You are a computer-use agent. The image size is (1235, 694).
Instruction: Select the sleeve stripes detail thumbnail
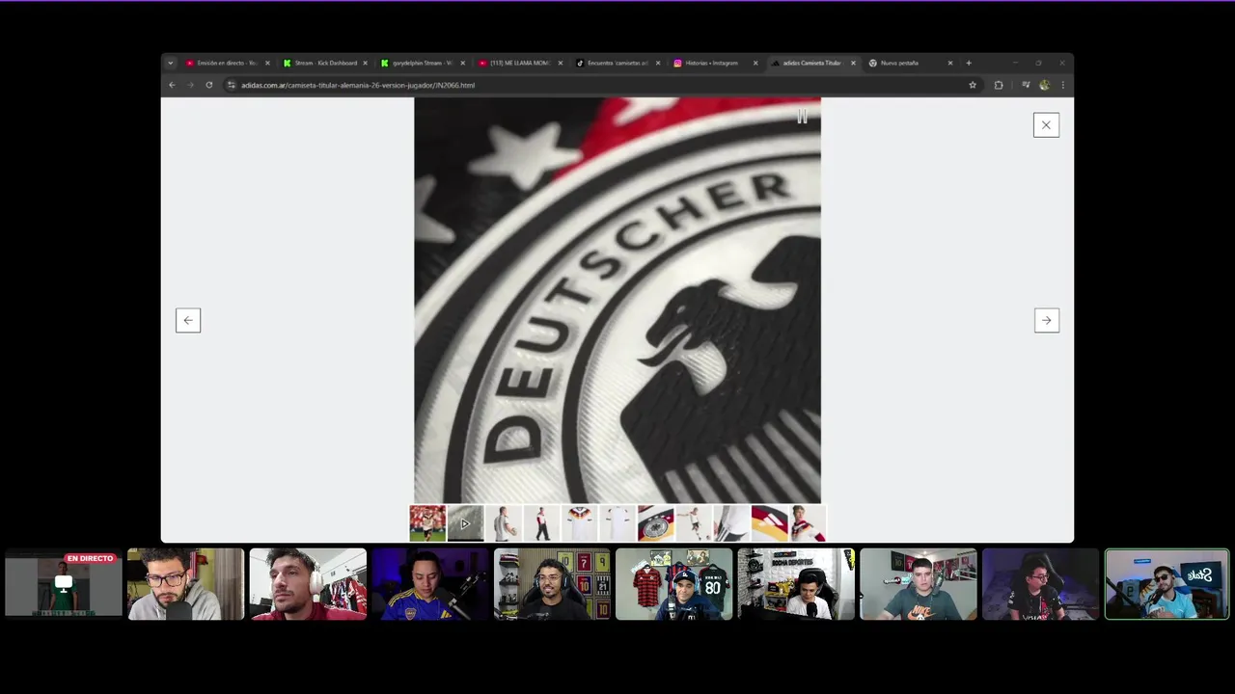[731, 523]
